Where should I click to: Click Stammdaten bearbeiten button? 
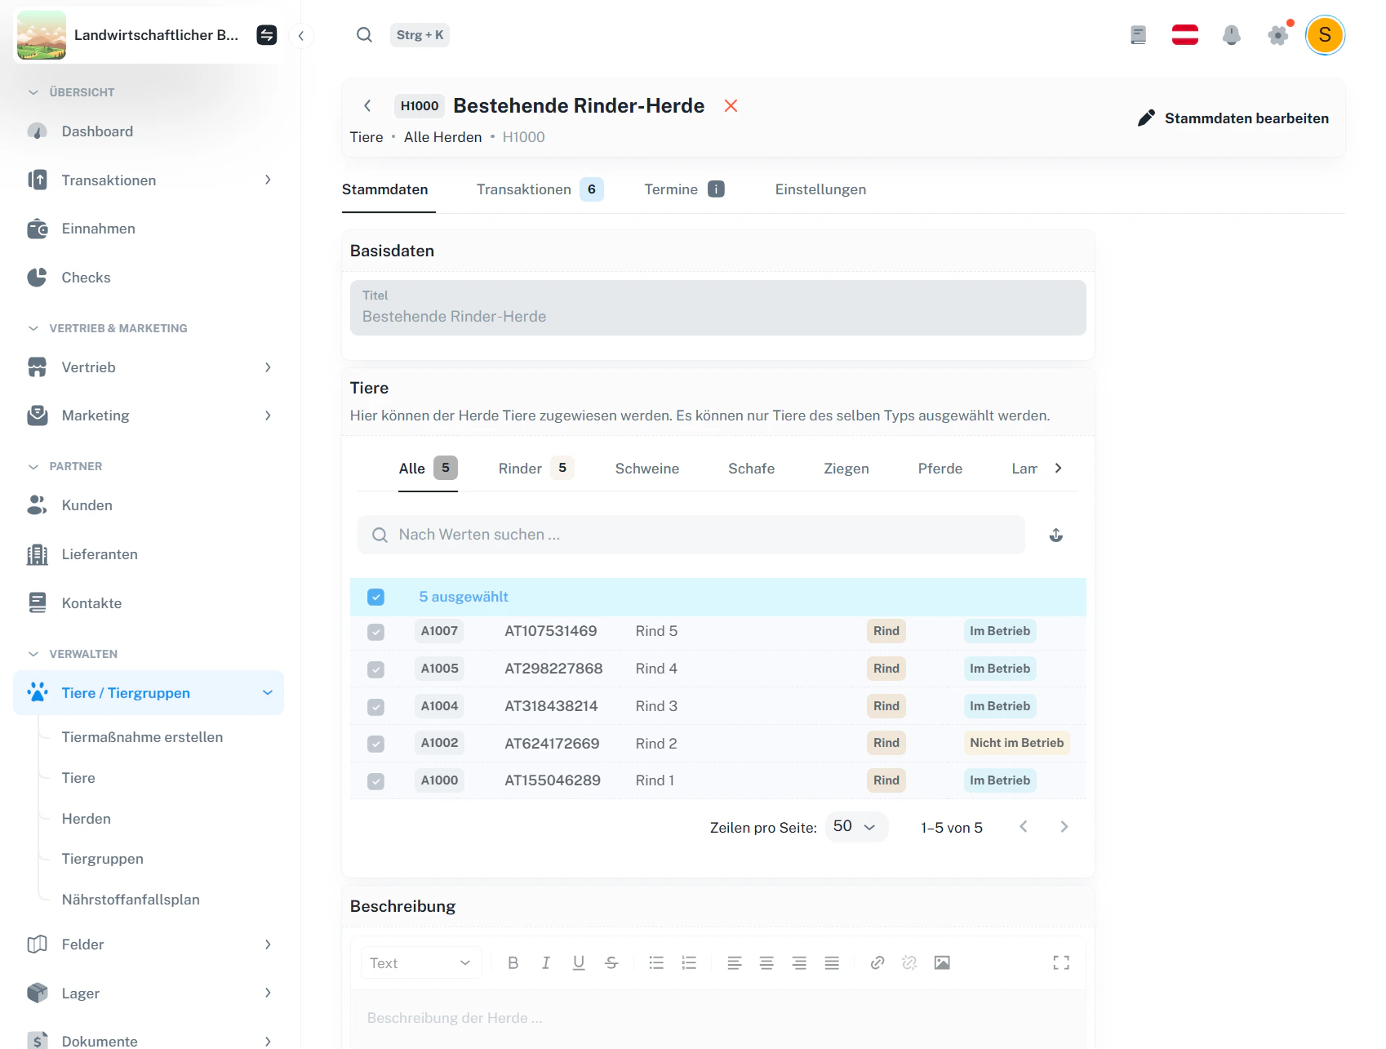[x=1233, y=118]
